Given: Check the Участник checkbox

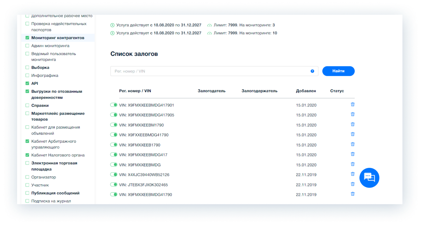Looking at the screenshot, I should [27, 185].
